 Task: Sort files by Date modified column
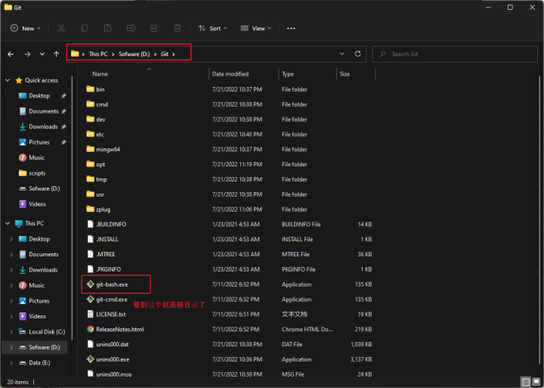click(x=230, y=74)
